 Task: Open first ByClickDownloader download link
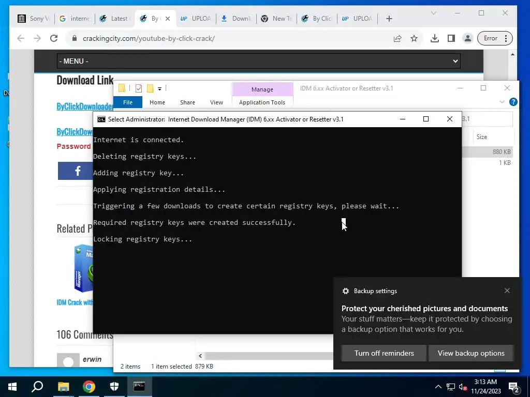coord(85,106)
